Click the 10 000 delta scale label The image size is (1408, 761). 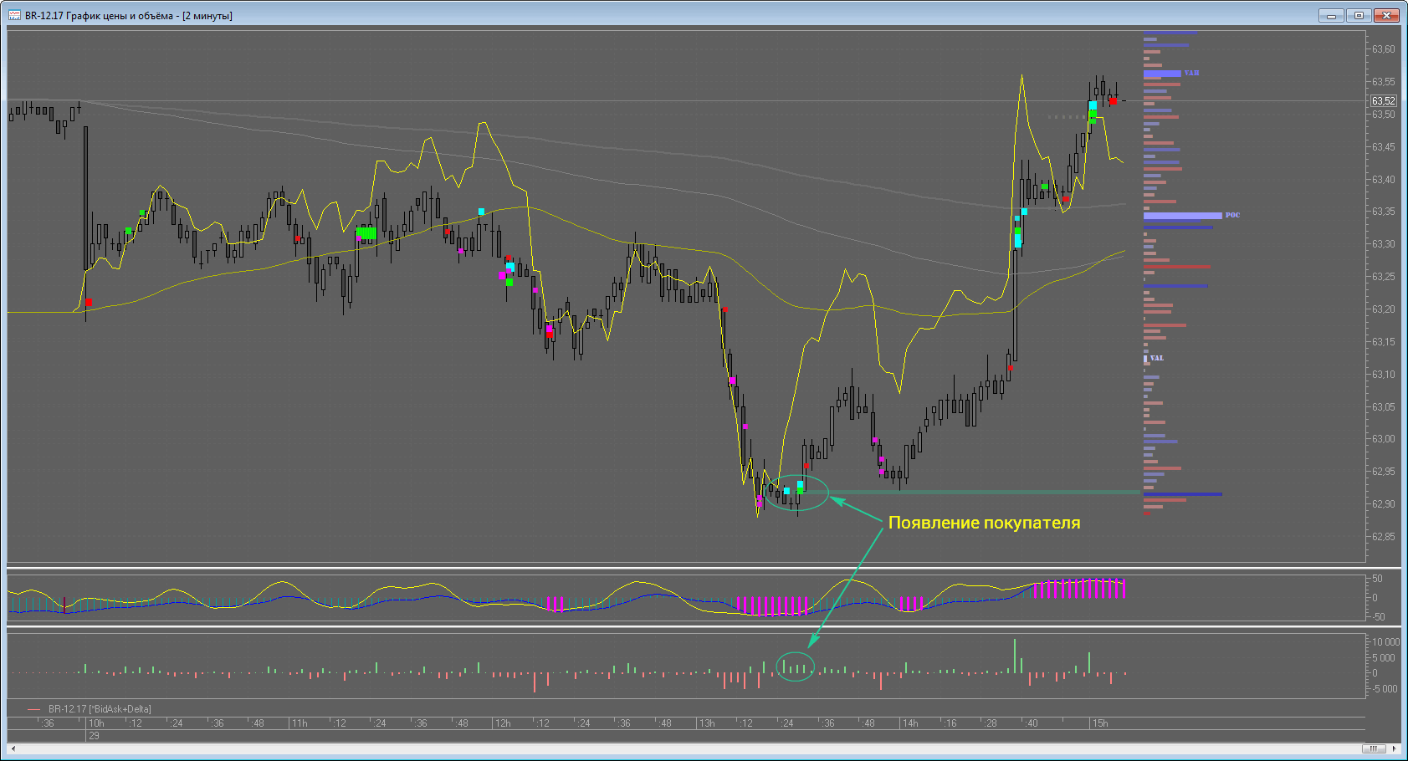click(1385, 642)
